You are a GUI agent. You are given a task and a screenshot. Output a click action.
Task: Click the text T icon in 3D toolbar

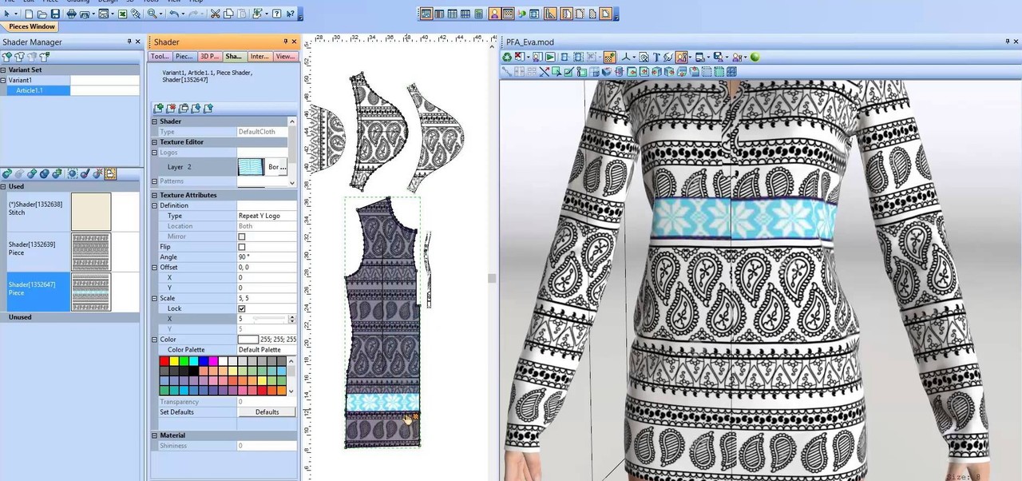656,57
